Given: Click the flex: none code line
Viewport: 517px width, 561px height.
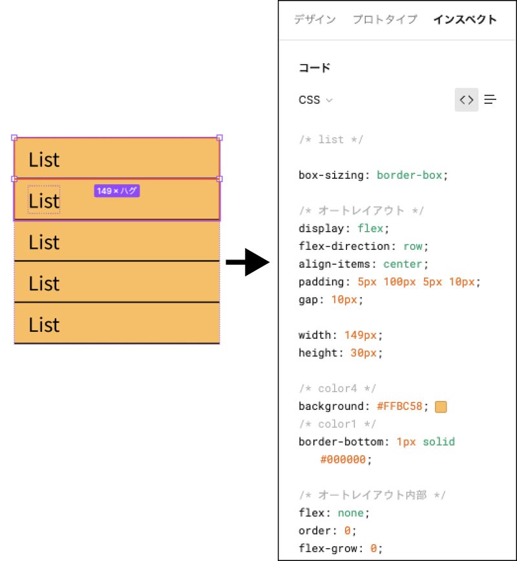Looking at the screenshot, I should pyautogui.click(x=334, y=513).
